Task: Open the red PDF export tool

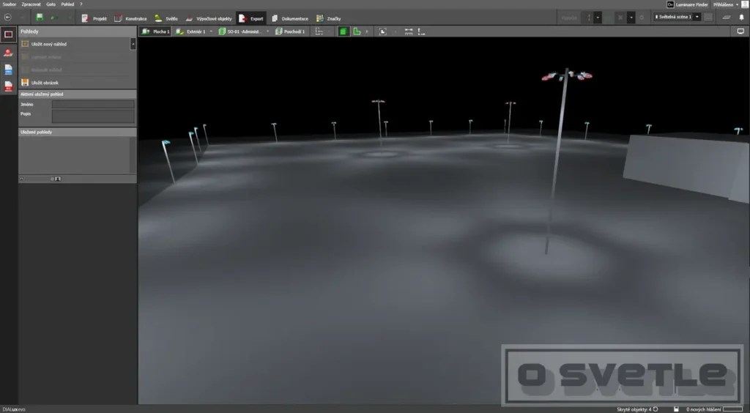Action: tap(8, 86)
